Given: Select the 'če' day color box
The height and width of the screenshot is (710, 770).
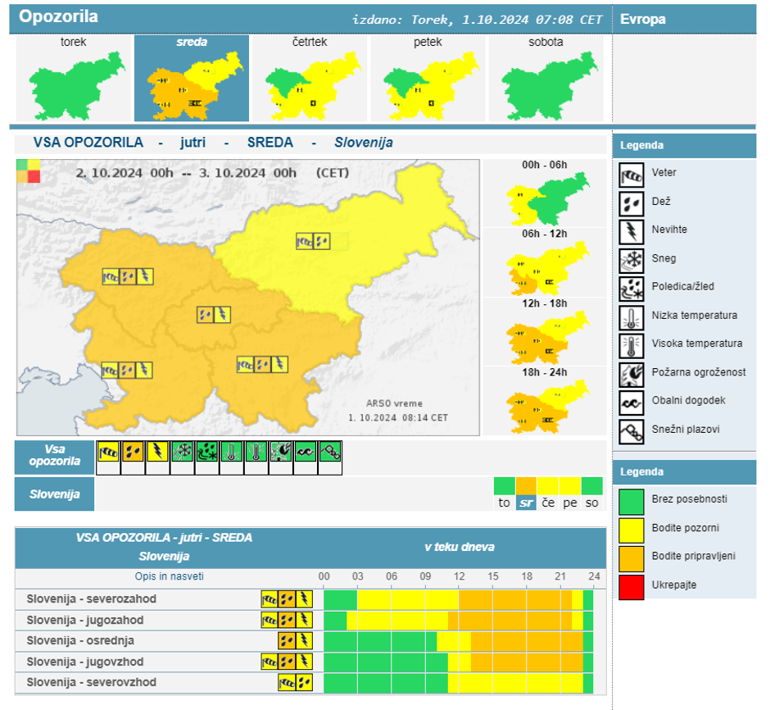Looking at the screenshot, I should point(547,494).
